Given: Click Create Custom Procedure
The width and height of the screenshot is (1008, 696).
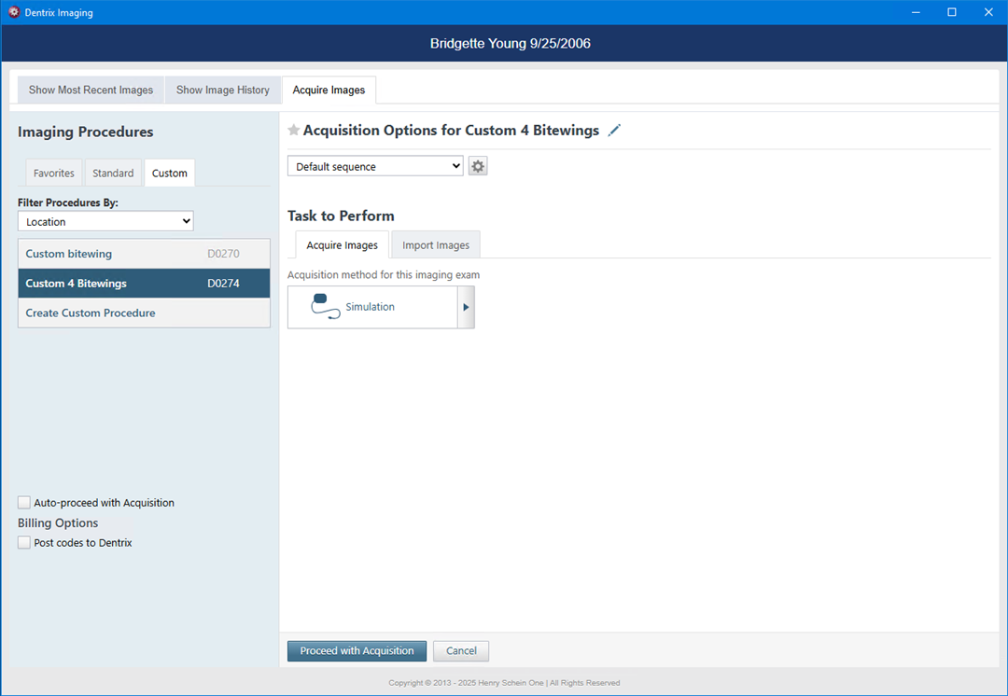Looking at the screenshot, I should click(144, 313).
